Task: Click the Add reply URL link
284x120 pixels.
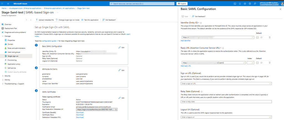Action: 186,66
